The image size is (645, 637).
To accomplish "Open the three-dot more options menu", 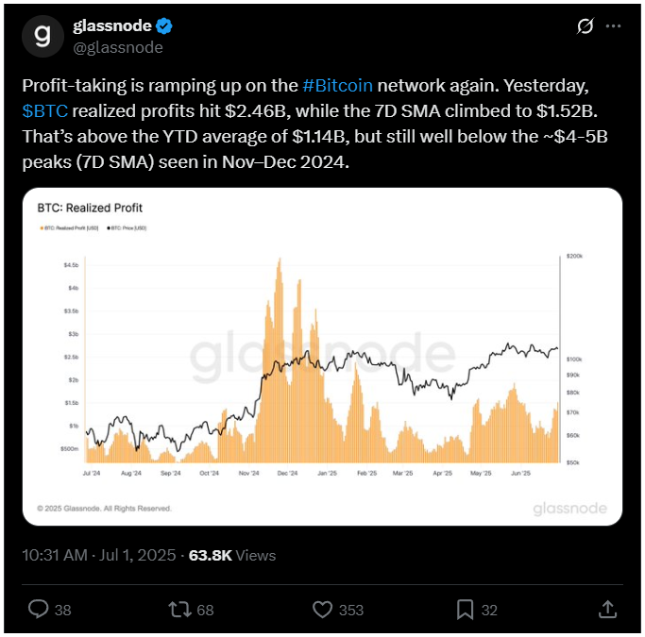I will pos(613,26).
